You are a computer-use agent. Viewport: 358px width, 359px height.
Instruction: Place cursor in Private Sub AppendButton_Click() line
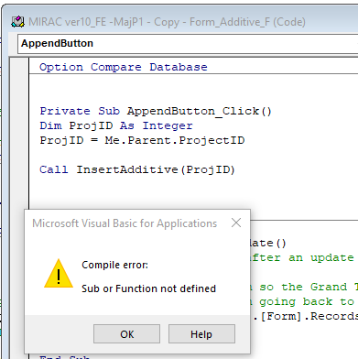tap(156, 111)
